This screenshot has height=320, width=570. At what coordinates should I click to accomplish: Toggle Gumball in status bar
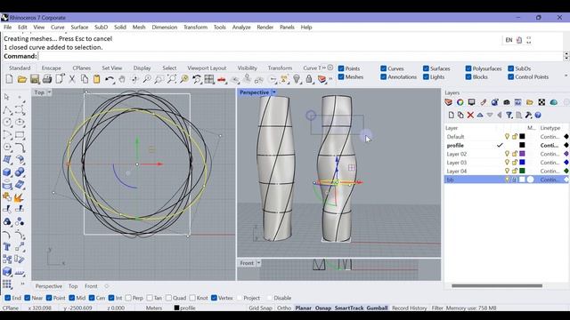[x=377, y=308]
